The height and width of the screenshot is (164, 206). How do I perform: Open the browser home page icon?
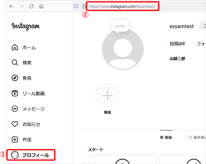point(41,6)
